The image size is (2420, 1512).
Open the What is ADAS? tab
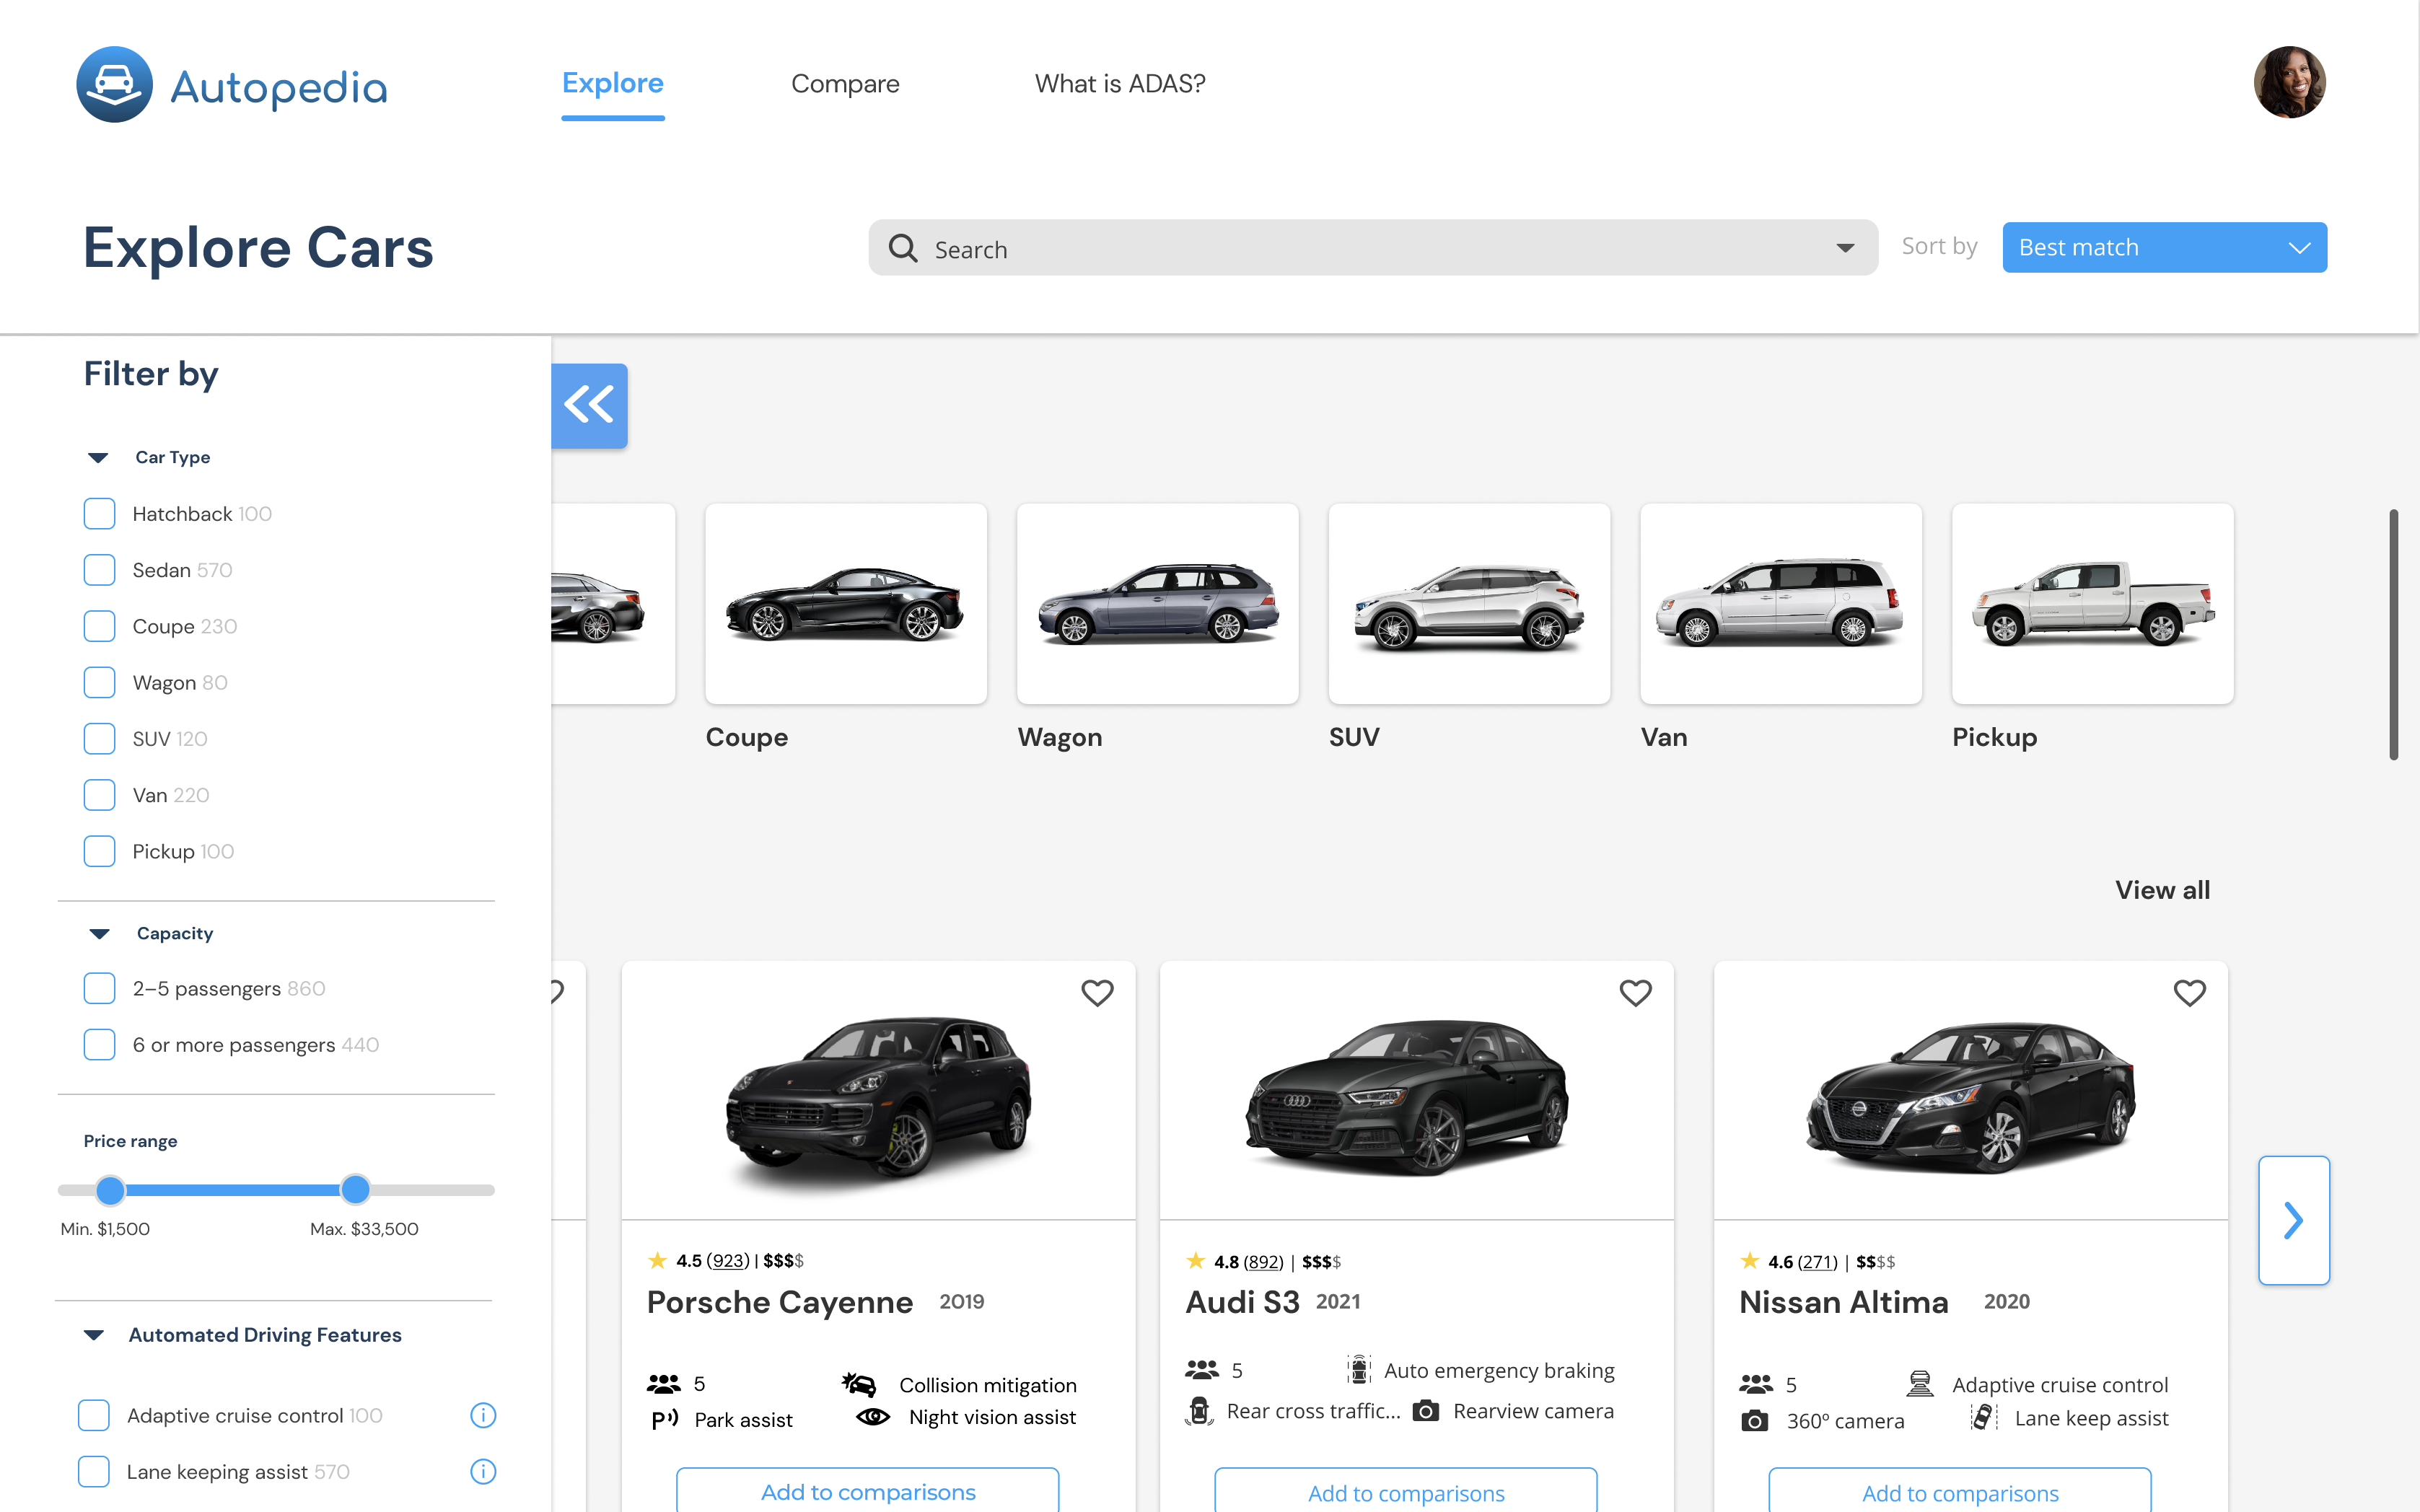(1120, 84)
